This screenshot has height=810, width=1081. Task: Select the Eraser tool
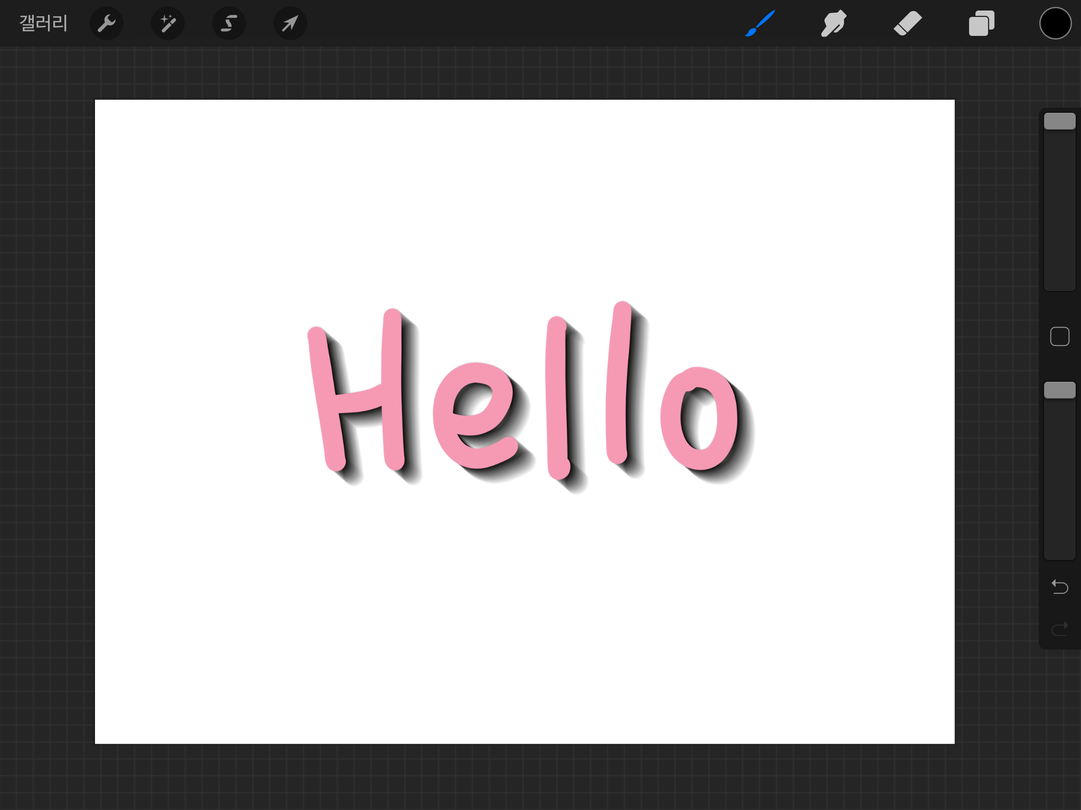coord(907,23)
